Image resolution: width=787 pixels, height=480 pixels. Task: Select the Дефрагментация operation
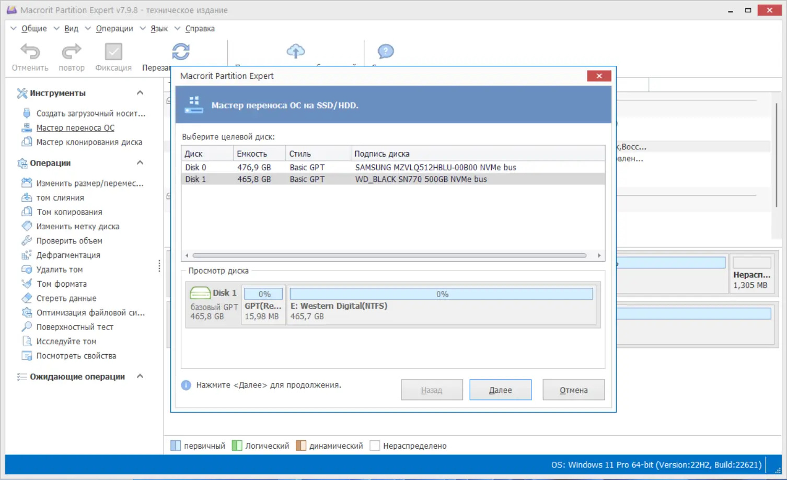click(x=68, y=255)
